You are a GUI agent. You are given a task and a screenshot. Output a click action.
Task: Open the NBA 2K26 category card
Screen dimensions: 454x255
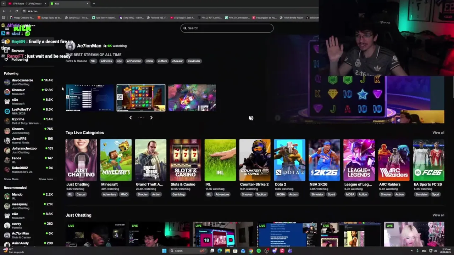click(x=324, y=160)
